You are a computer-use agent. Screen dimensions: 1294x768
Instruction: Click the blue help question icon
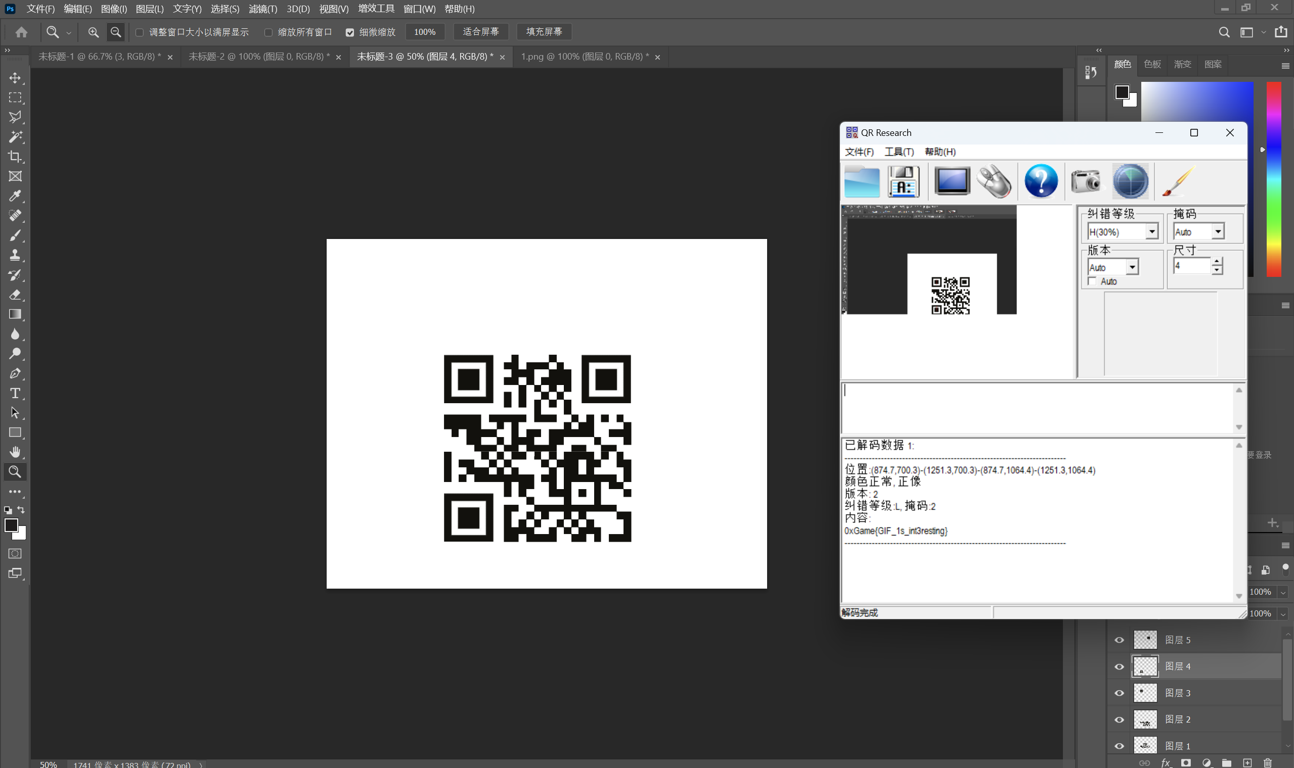(1041, 182)
